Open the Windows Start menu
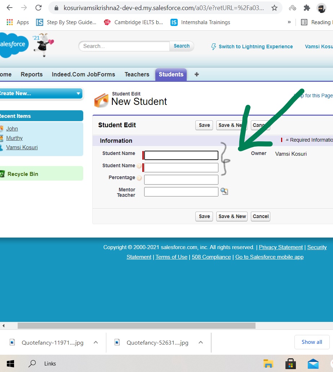333x372 pixels. click(x=10, y=363)
